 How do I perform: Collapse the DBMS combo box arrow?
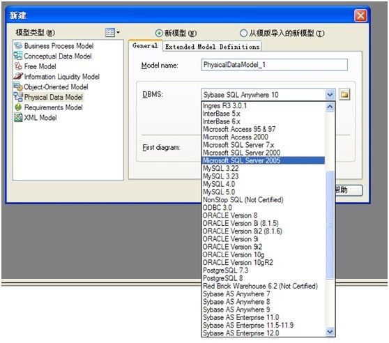(x=330, y=95)
